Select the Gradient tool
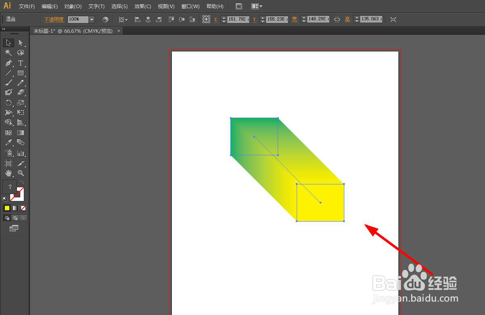Image resolution: width=485 pixels, height=315 pixels. pyautogui.click(x=20, y=133)
